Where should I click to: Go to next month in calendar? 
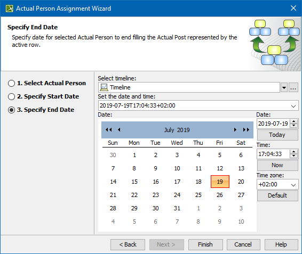click(x=235, y=130)
